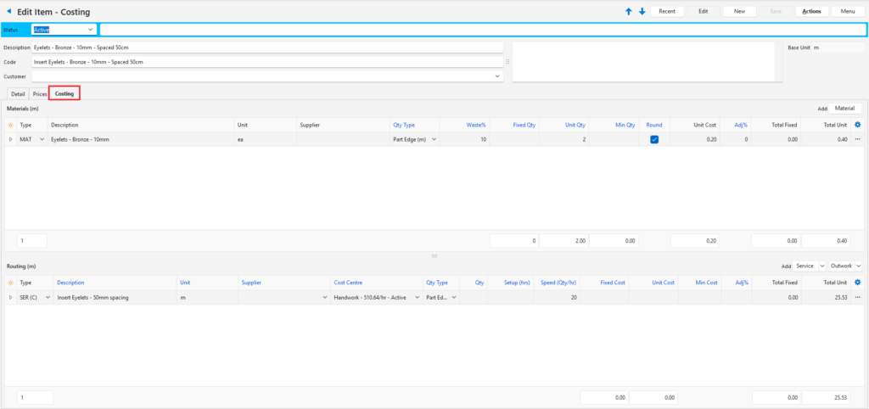Go to previous record with up arrow
Viewport: 869px width, 409px height.
pyautogui.click(x=628, y=11)
